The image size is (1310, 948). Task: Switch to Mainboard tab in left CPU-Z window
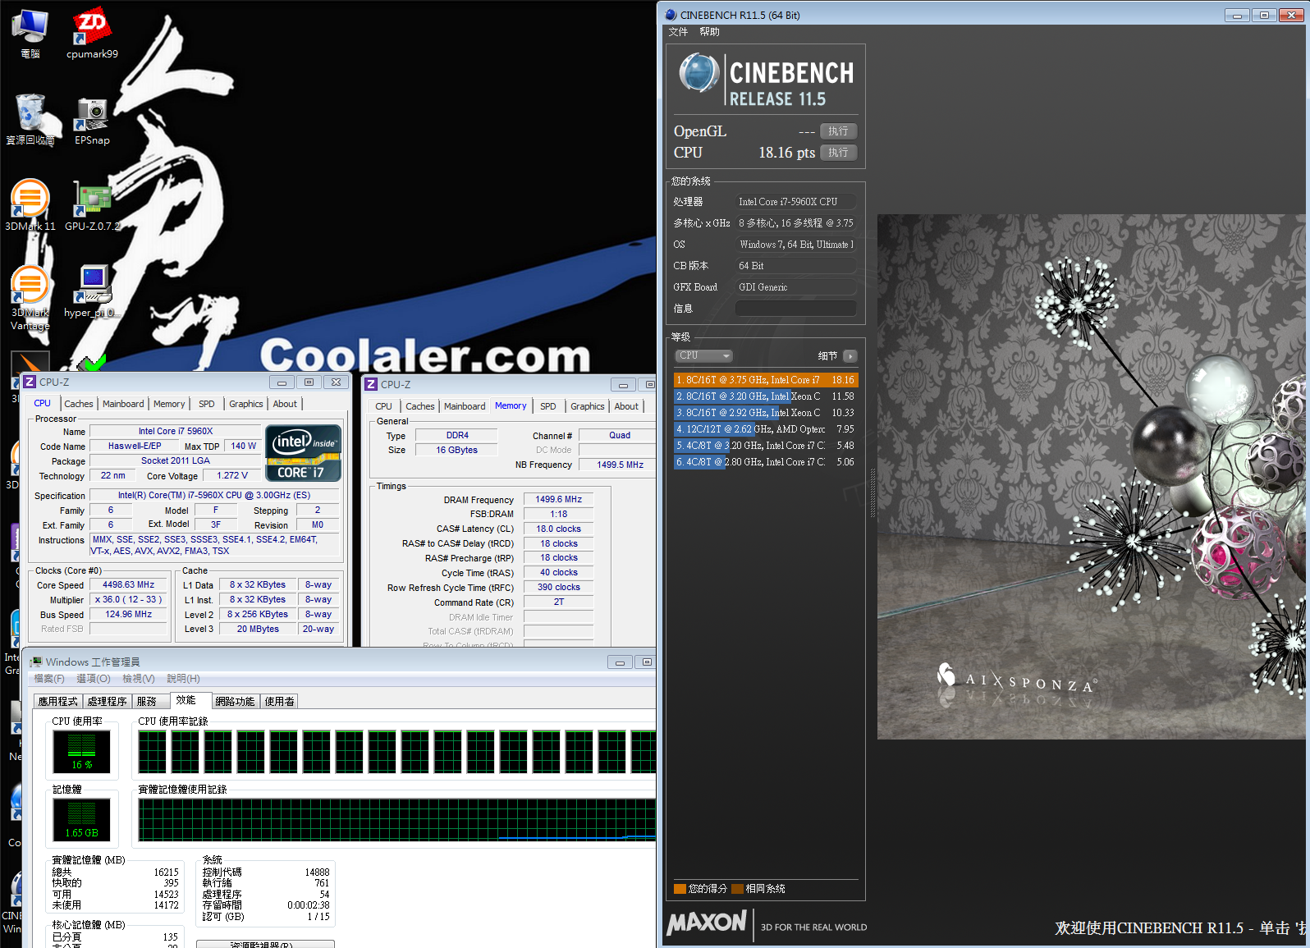123,404
